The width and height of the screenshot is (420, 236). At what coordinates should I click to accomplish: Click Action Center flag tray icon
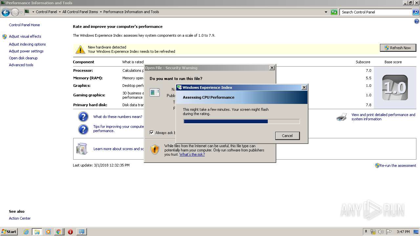click(389, 232)
